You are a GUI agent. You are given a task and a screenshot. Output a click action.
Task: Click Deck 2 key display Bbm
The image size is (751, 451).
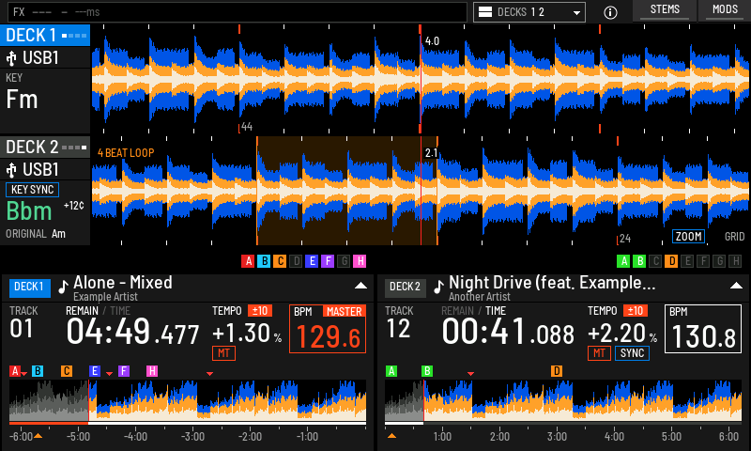tap(29, 210)
